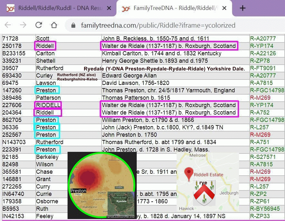
Task: Click kit number 69475
Action: (10, 83)
